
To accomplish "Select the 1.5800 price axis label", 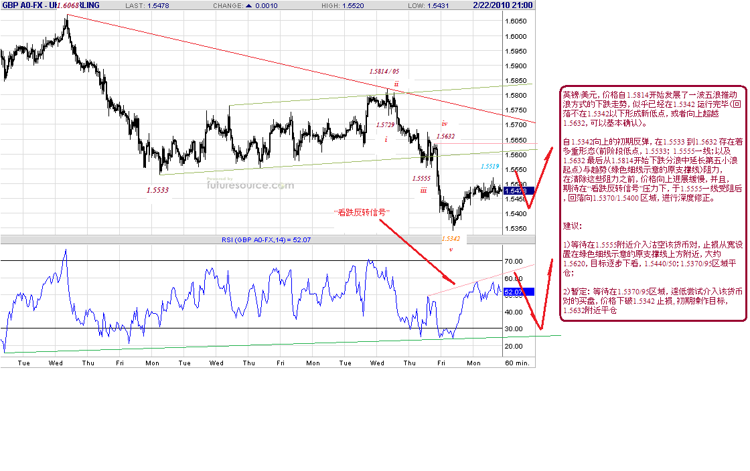I will pyautogui.click(x=516, y=96).
